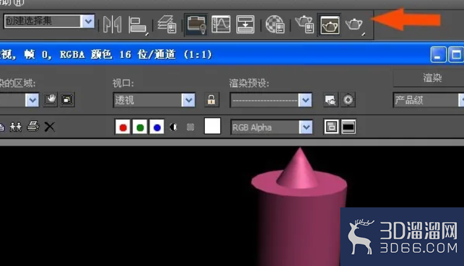Image resolution: width=464 pixels, height=266 pixels.
Task: Open the 产品级 production dropdown
Action: coord(429,100)
